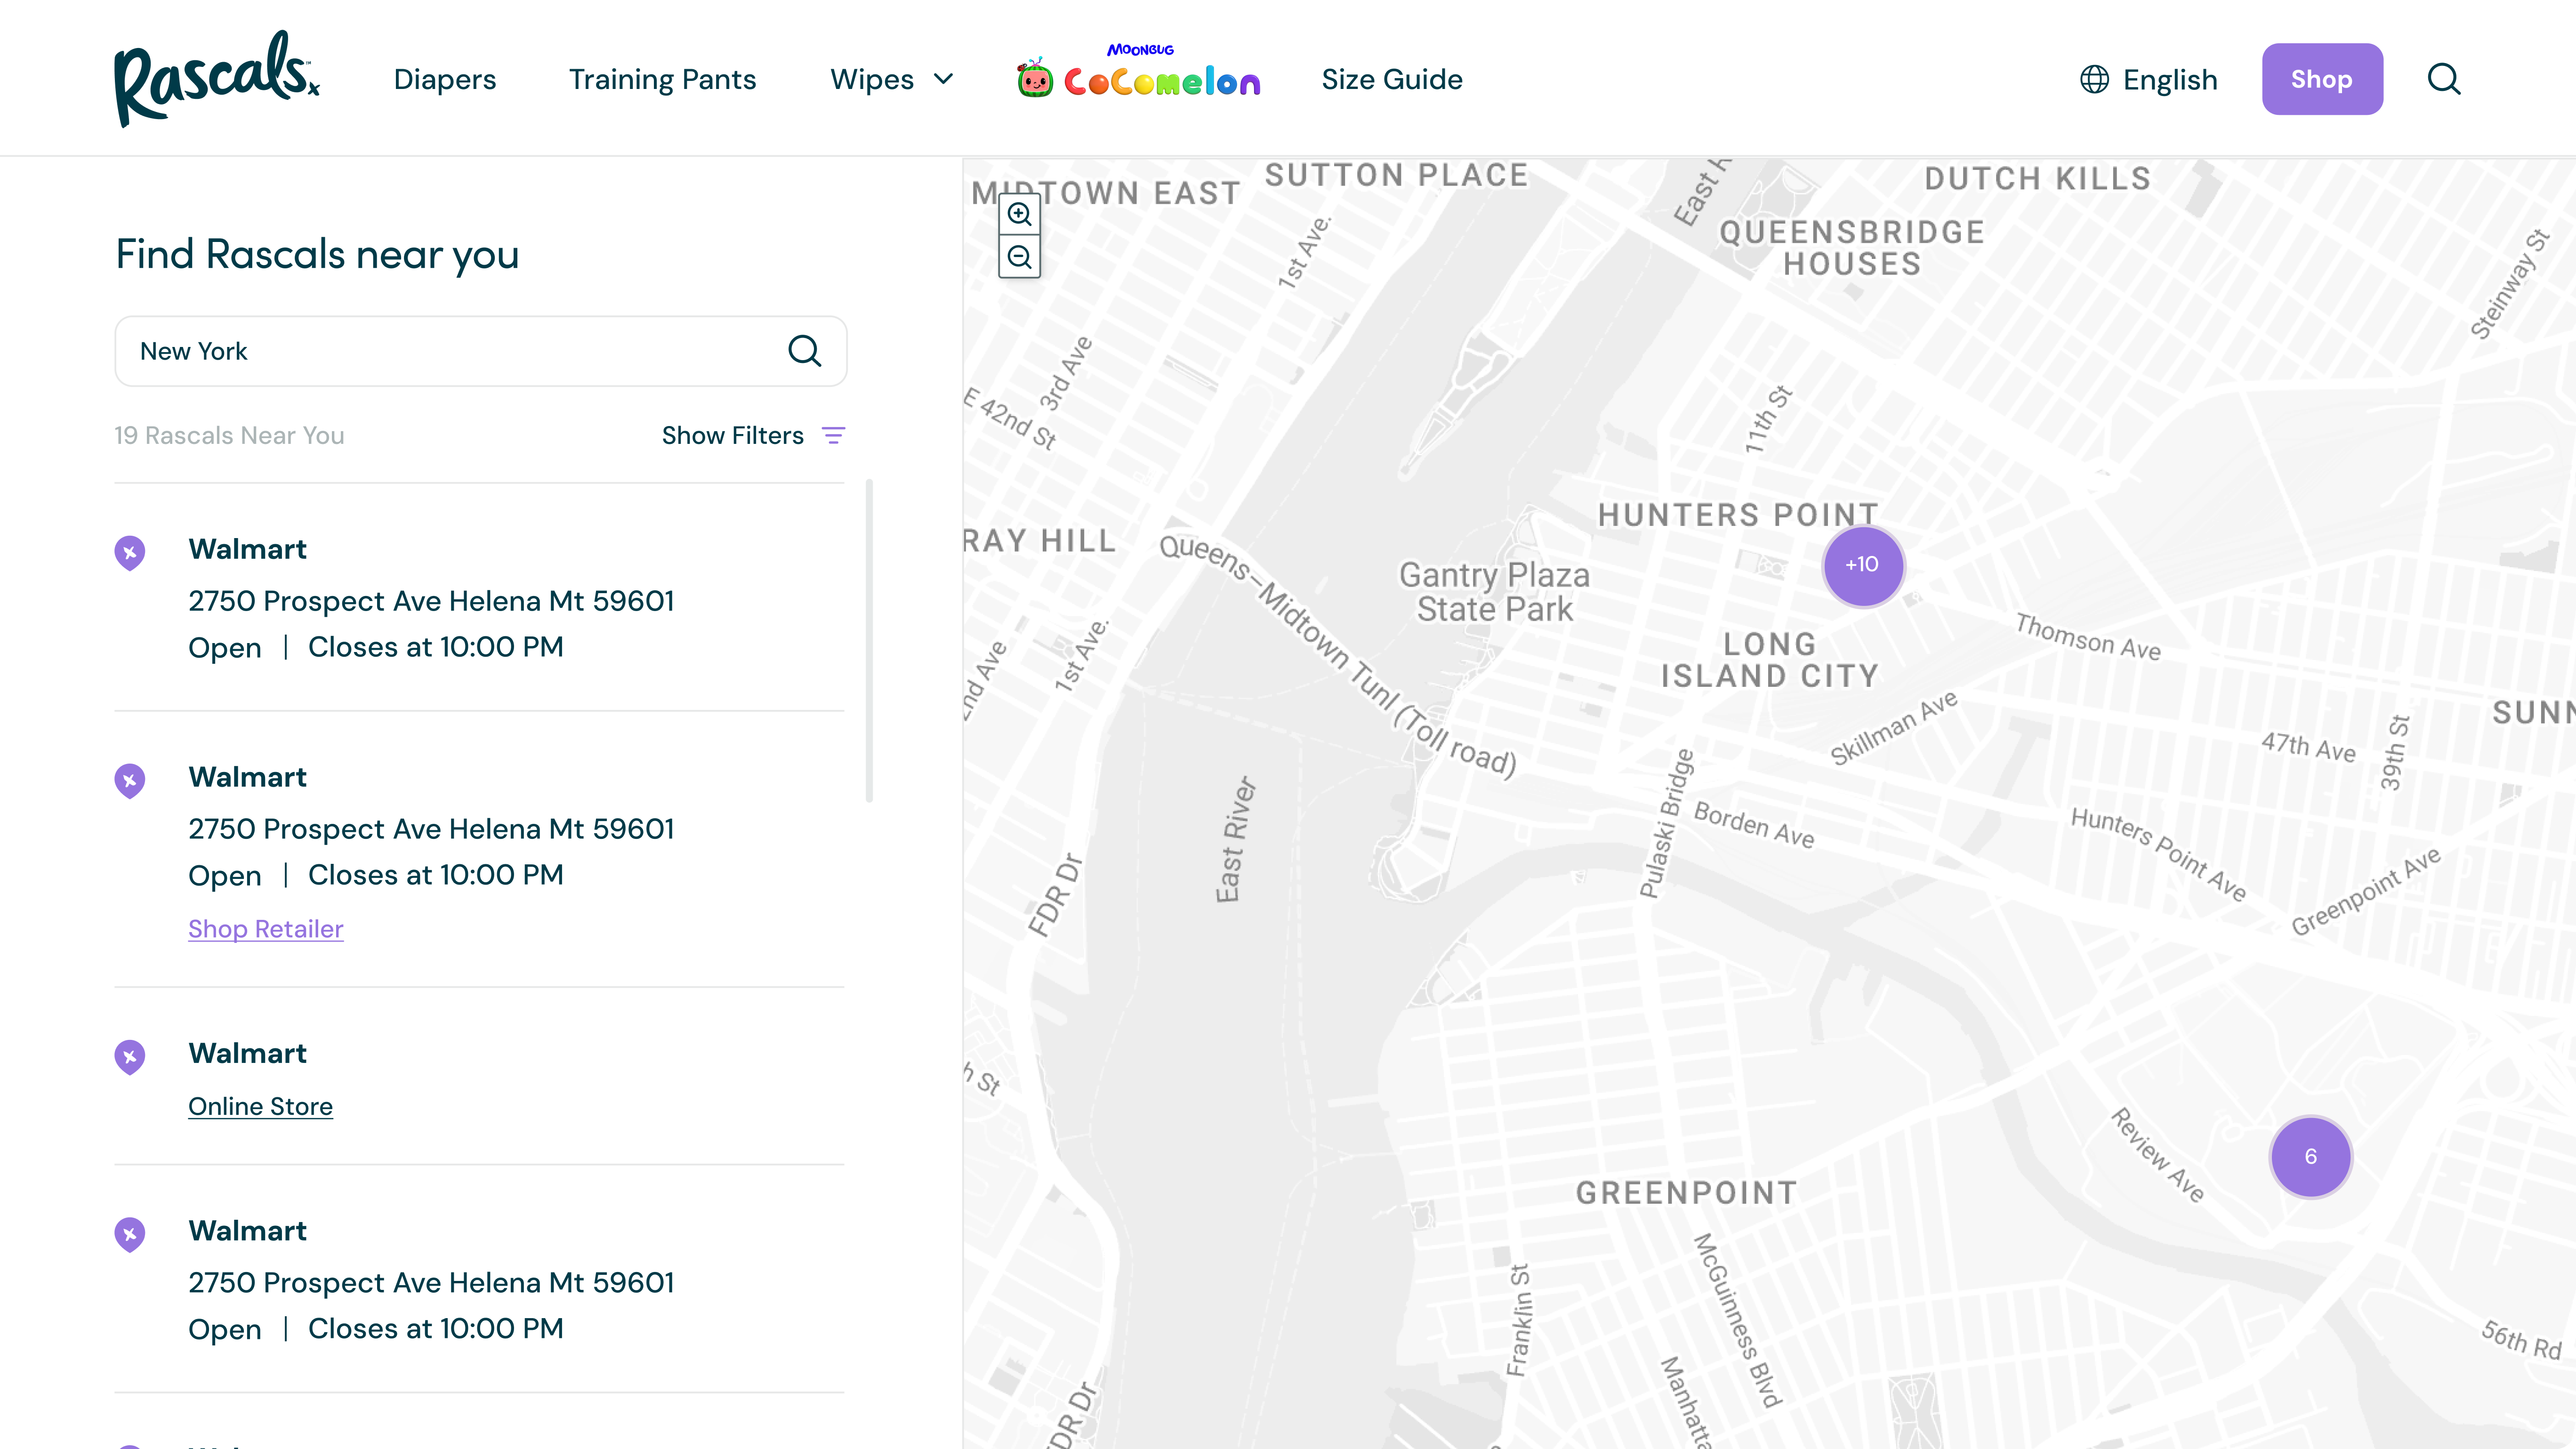Open the Training Pants page

click(662, 79)
